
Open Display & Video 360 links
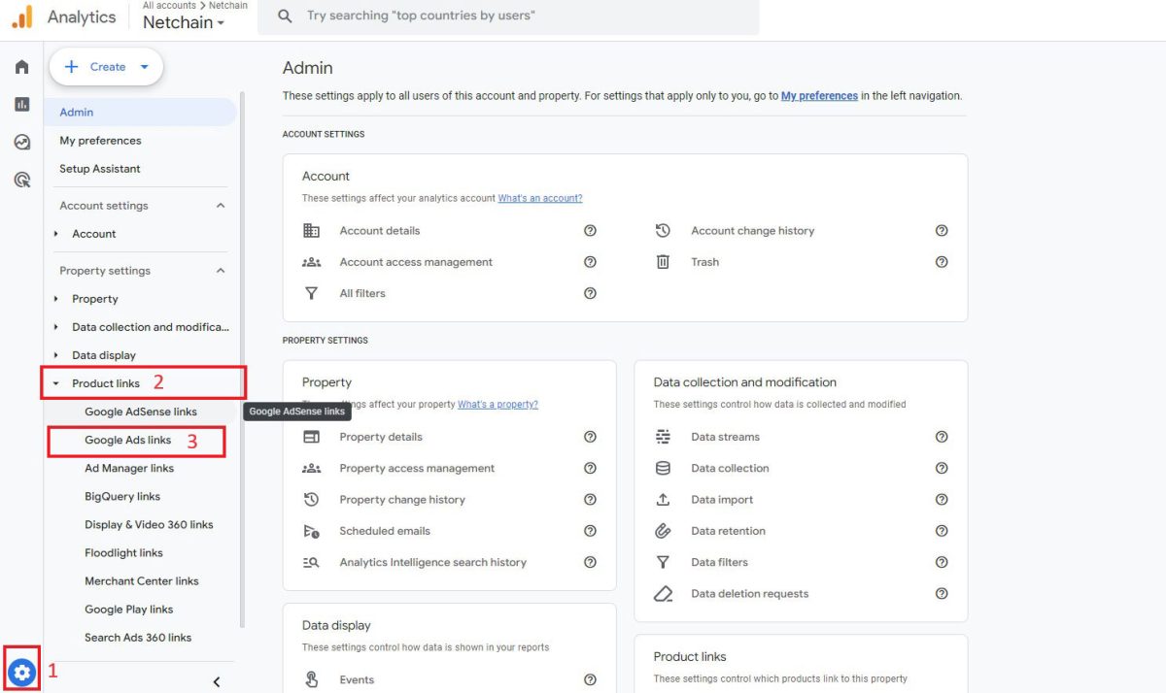[x=149, y=524]
